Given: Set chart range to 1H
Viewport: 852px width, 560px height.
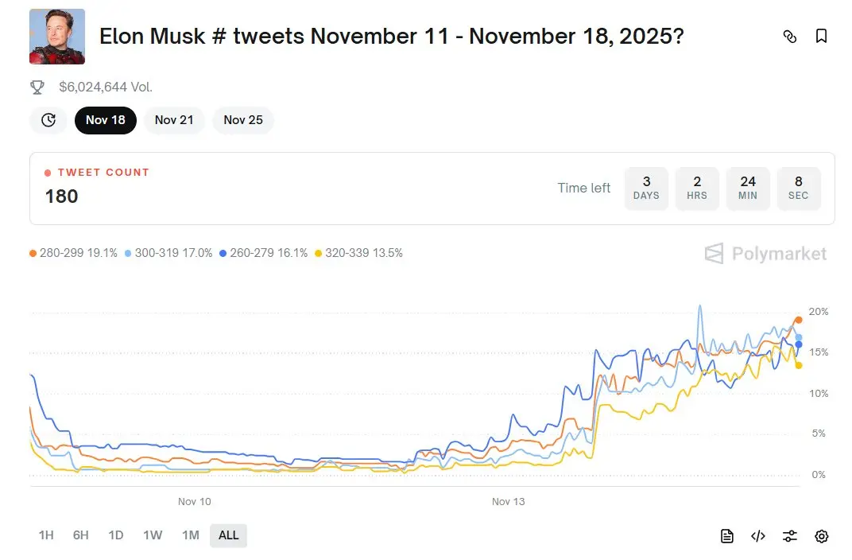Looking at the screenshot, I should click(46, 535).
